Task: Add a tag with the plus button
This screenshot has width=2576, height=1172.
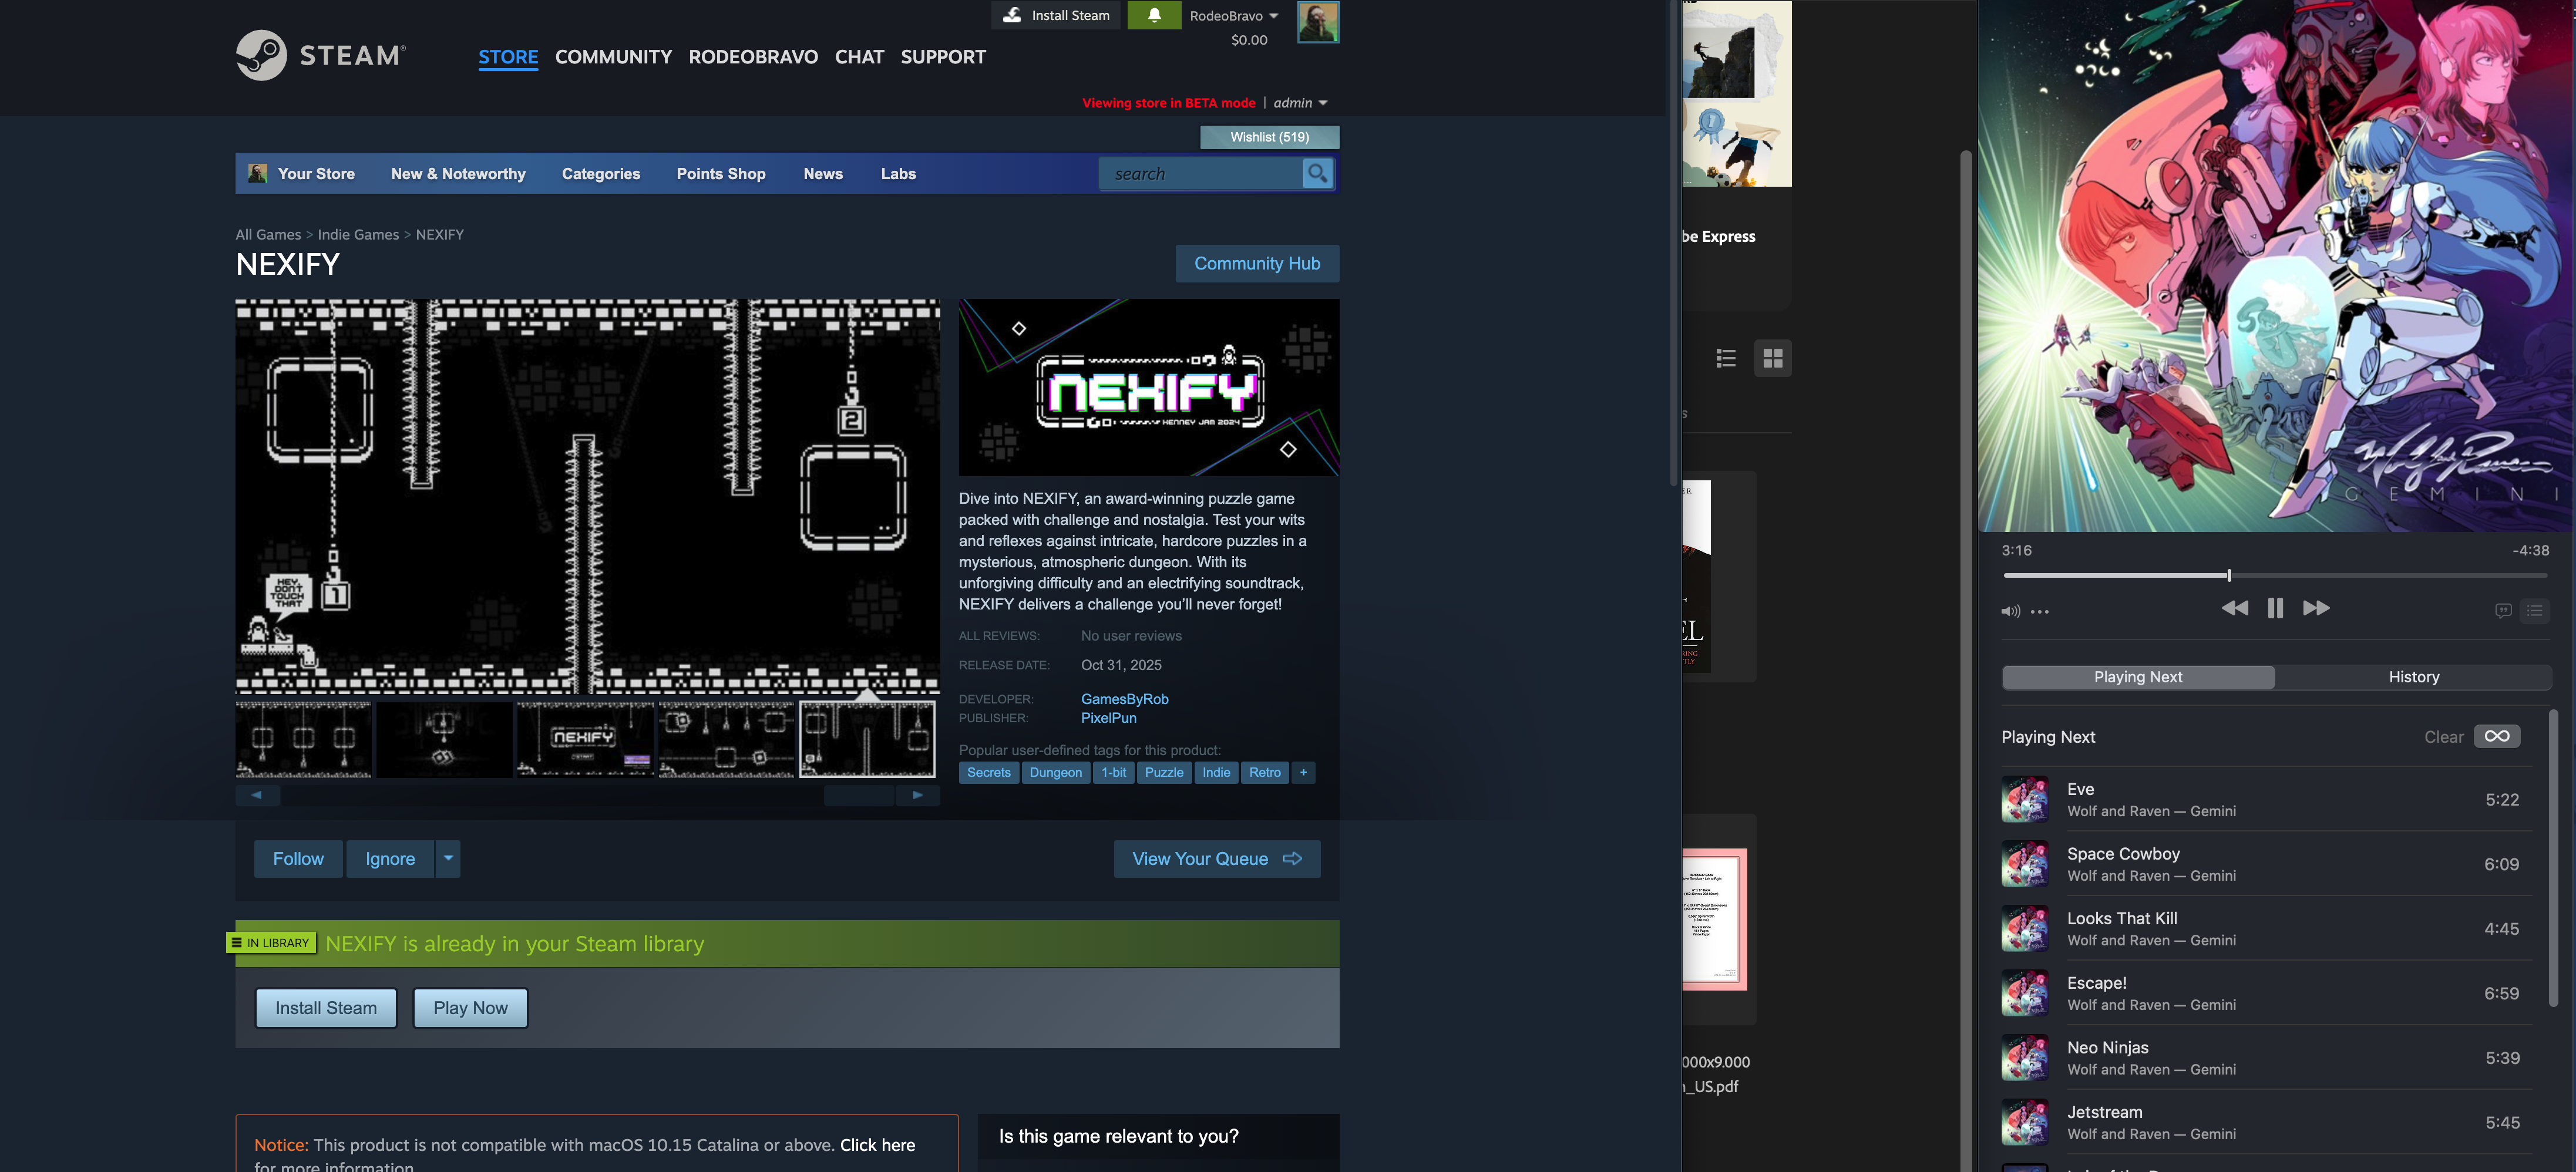Action: [x=1303, y=772]
